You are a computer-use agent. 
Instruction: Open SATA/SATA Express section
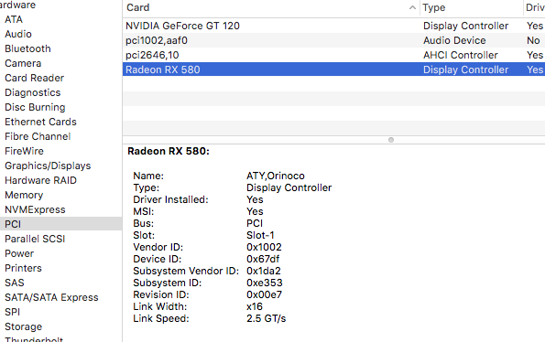[x=52, y=297]
